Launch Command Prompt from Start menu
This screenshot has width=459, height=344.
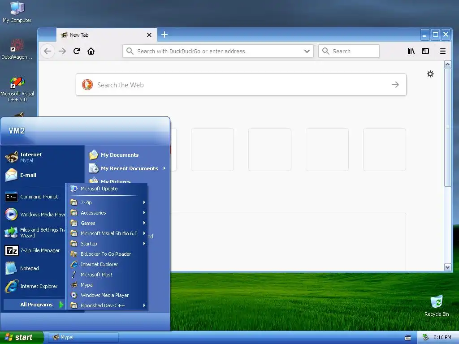(x=35, y=197)
